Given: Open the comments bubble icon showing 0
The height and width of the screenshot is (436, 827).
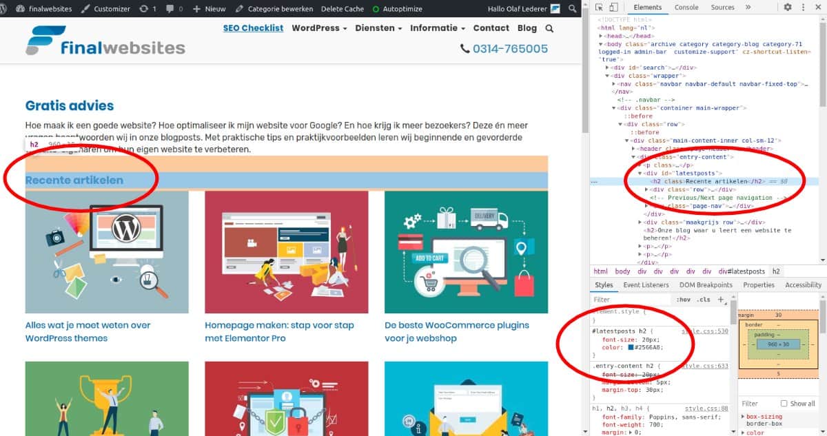Looking at the screenshot, I should pyautogui.click(x=174, y=9).
